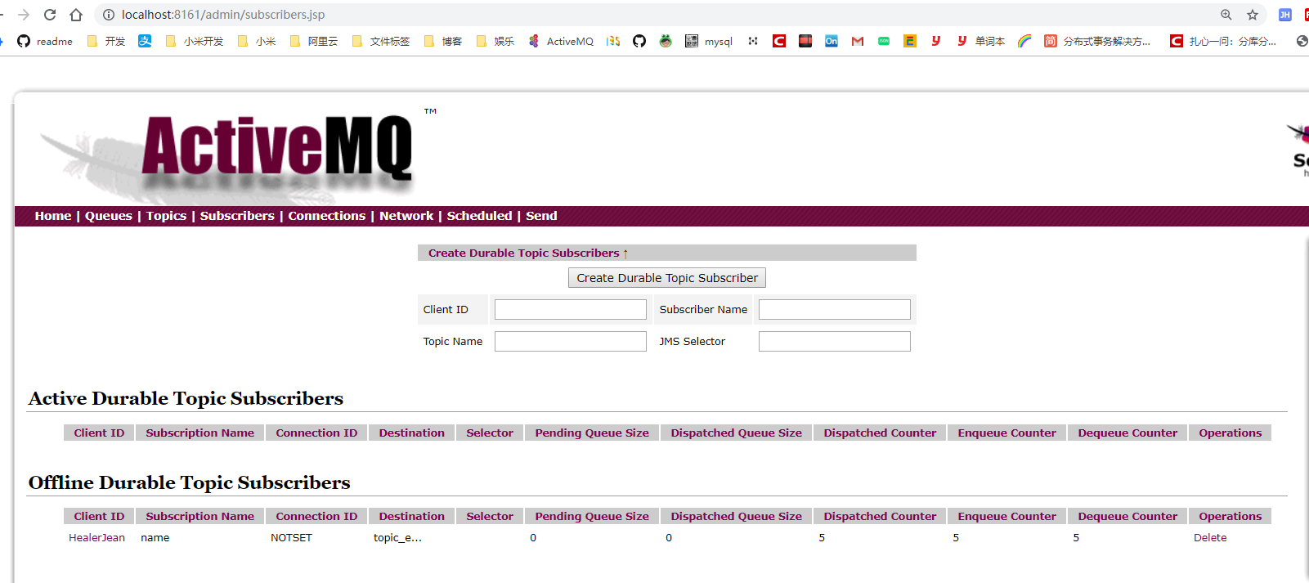Focus the Subscriber Name input field

click(x=835, y=309)
